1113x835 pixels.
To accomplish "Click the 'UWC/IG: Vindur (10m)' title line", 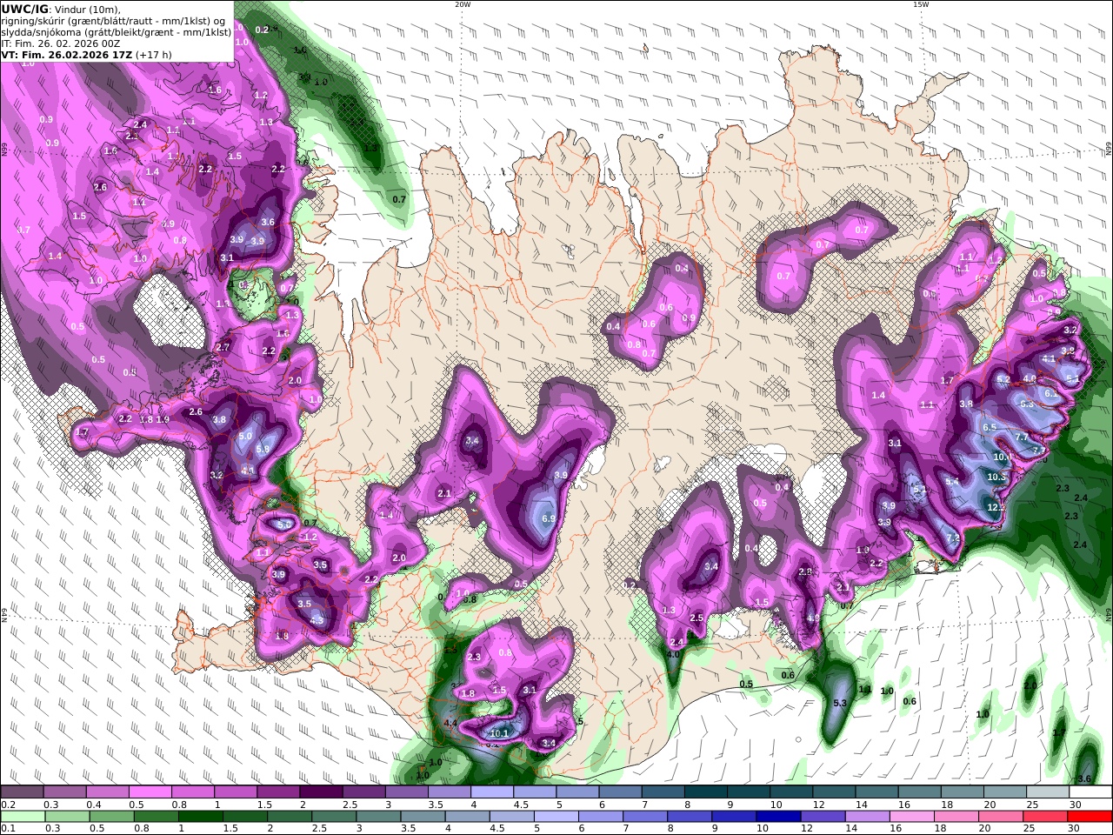I will (x=61, y=10).
